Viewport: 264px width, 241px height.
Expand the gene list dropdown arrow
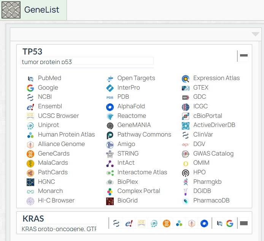[255, 34]
